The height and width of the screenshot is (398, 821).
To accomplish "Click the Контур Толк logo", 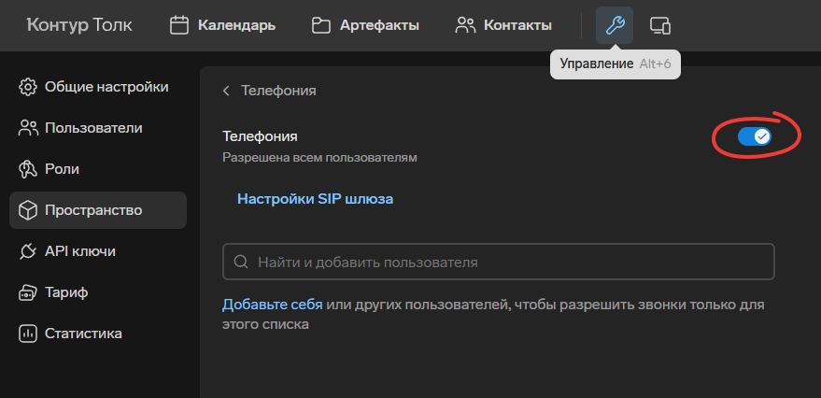I will click(x=79, y=25).
